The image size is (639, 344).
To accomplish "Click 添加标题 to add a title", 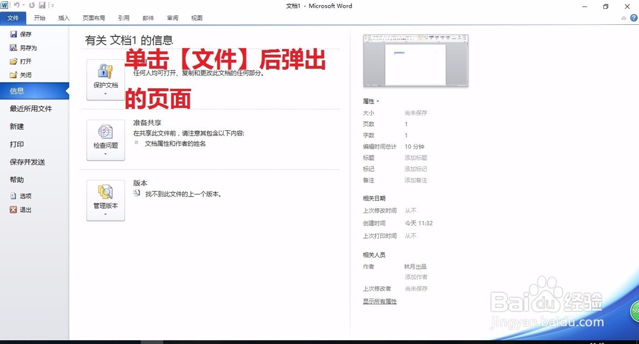I will point(416,158).
